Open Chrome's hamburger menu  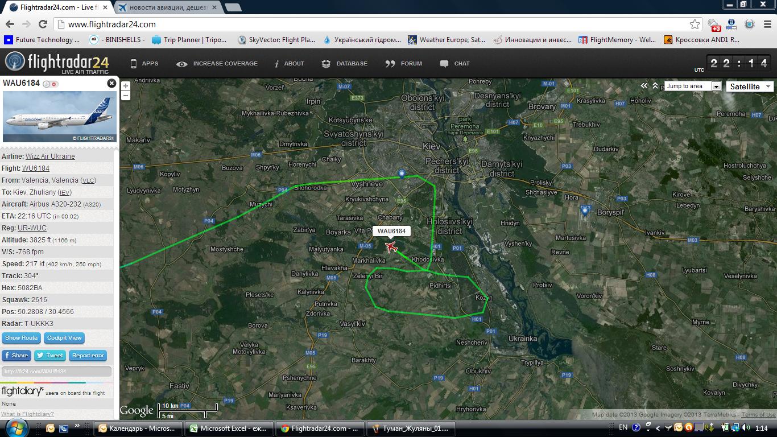[x=766, y=24]
